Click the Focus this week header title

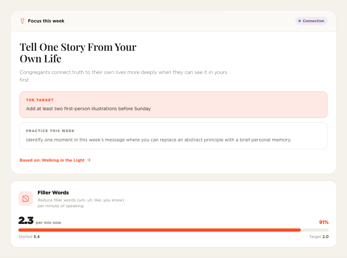(x=46, y=21)
